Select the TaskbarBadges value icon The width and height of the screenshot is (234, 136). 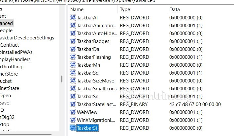[73, 41]
